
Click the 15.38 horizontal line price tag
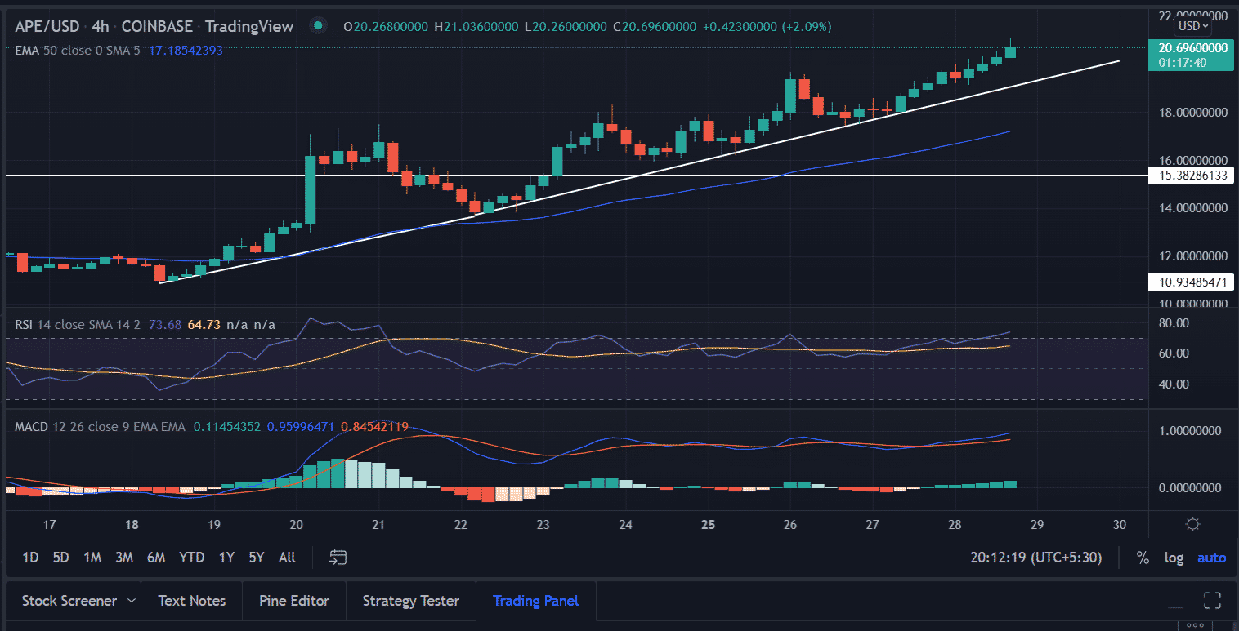coord(1190,176)
